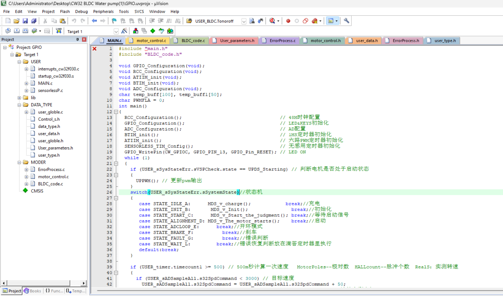Viewport: 503px width, 296px height.
Task: Switch to ErrorProcess.c tab
Action: click(279, 40)
